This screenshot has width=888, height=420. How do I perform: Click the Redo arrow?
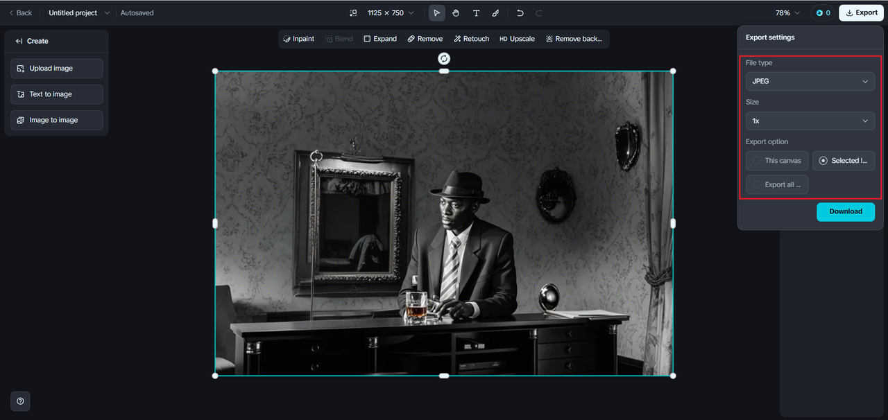coord(539,12)
